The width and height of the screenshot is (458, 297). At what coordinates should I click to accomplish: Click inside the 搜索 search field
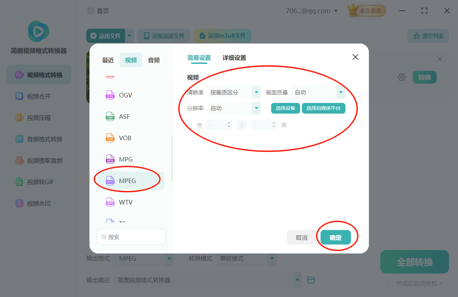(131, 237)
